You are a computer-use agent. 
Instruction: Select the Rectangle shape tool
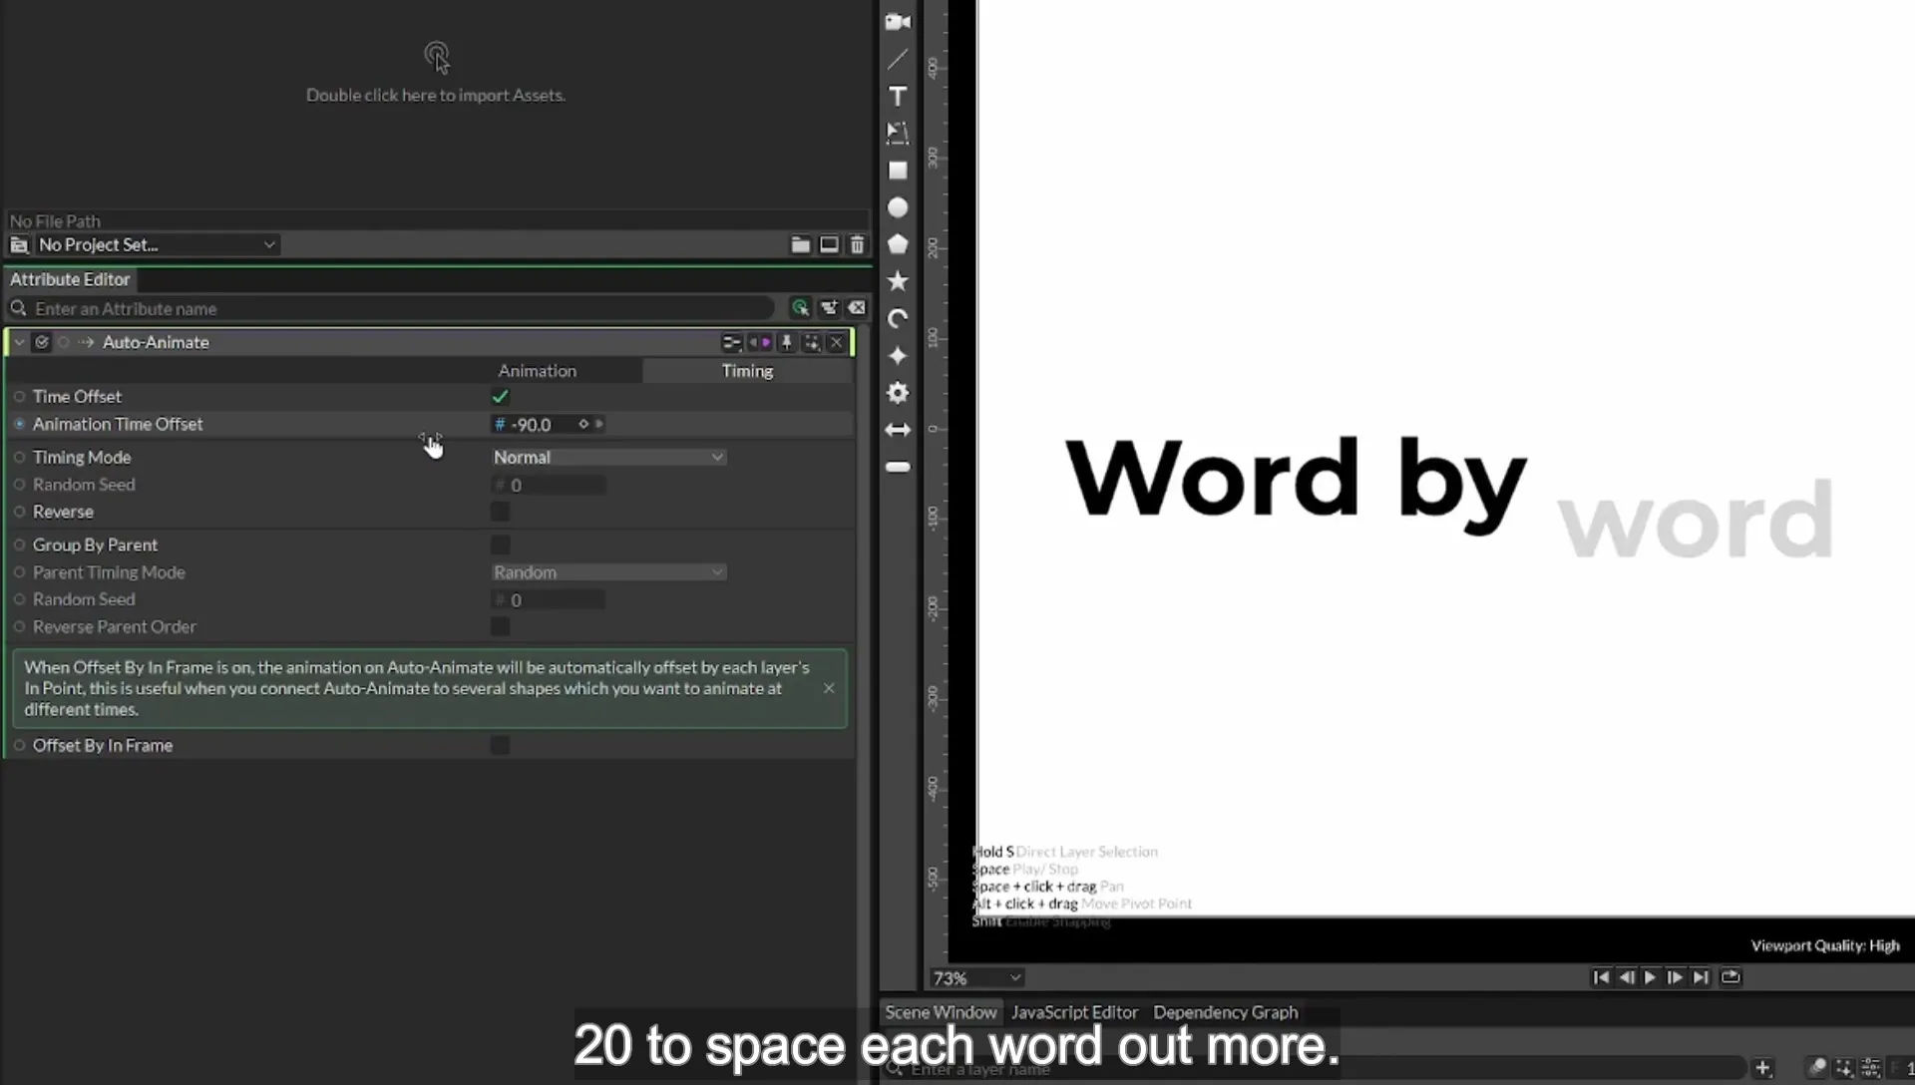pos(898,171)
